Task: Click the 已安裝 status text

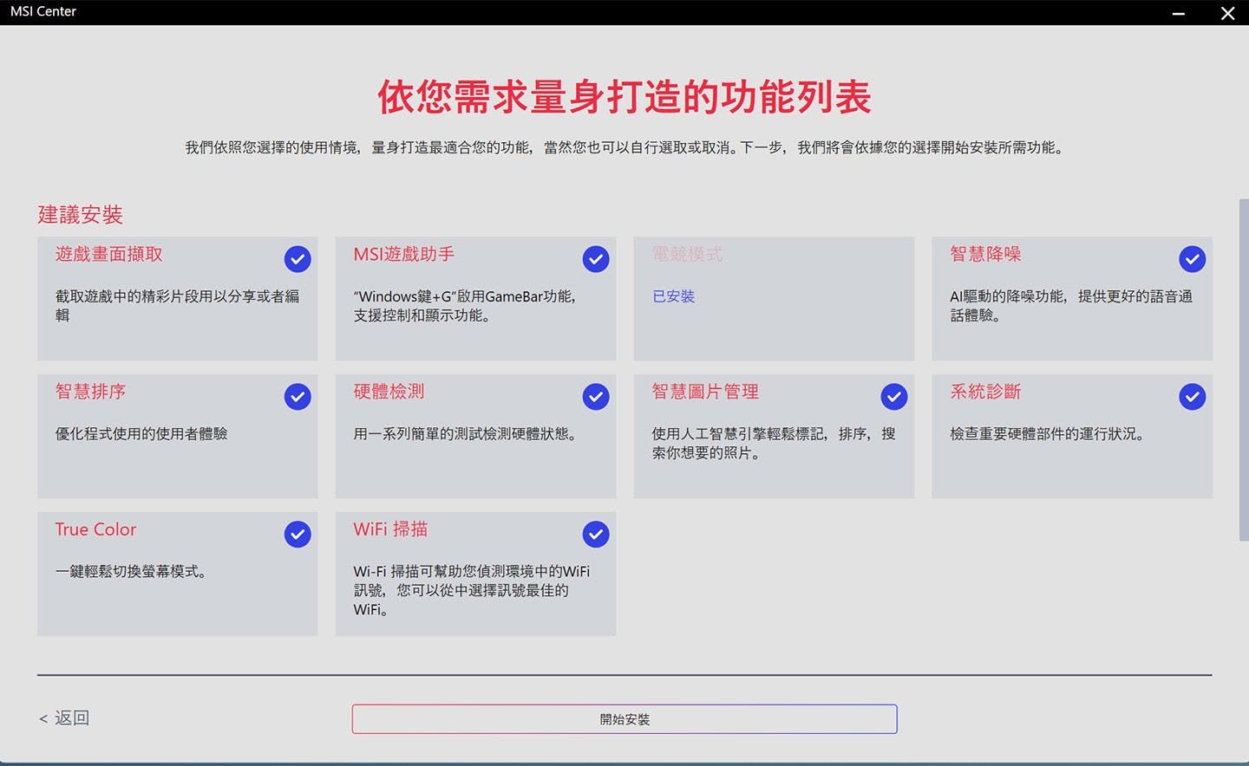Action: pyautogui.click(x=674, y=296)
